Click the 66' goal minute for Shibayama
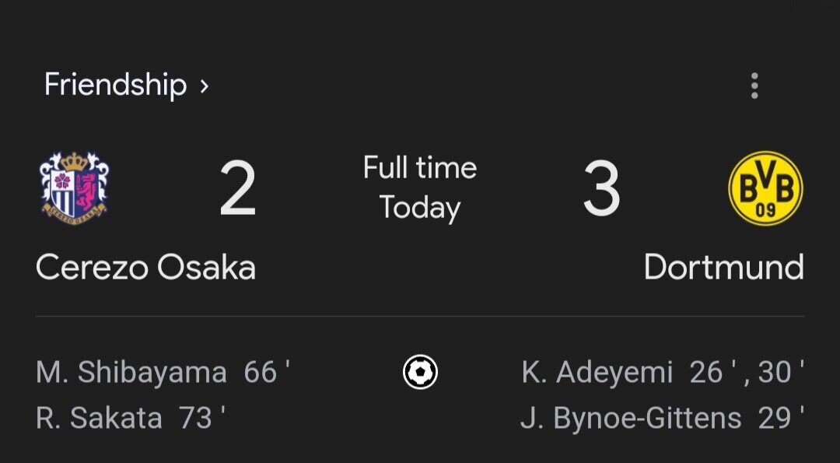The image size is (840, 463). 267,373
